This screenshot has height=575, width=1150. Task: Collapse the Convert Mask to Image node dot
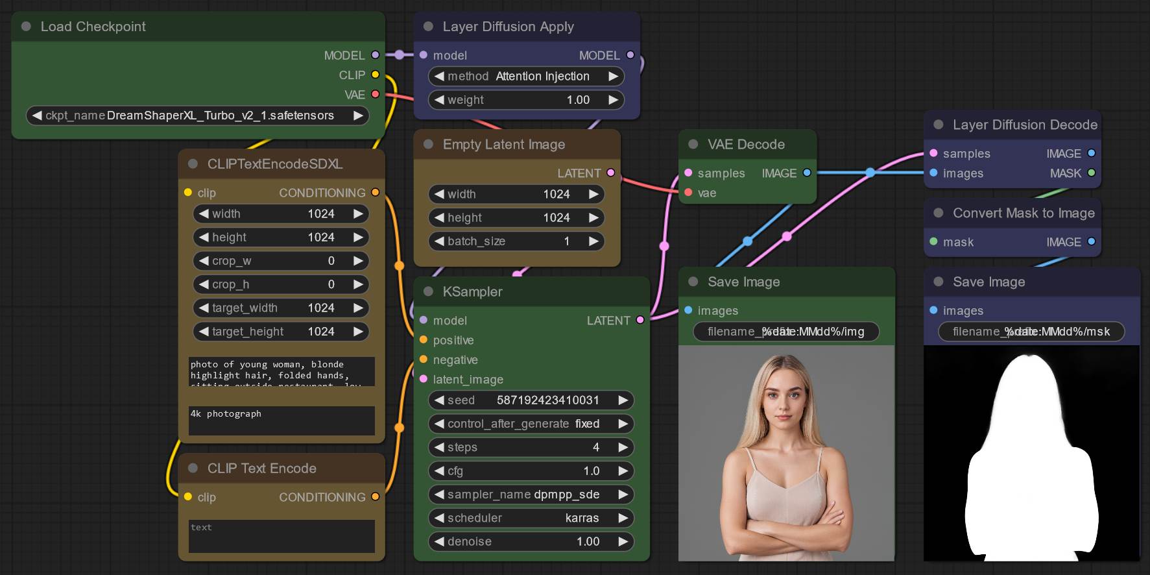(x=938, y=213)
